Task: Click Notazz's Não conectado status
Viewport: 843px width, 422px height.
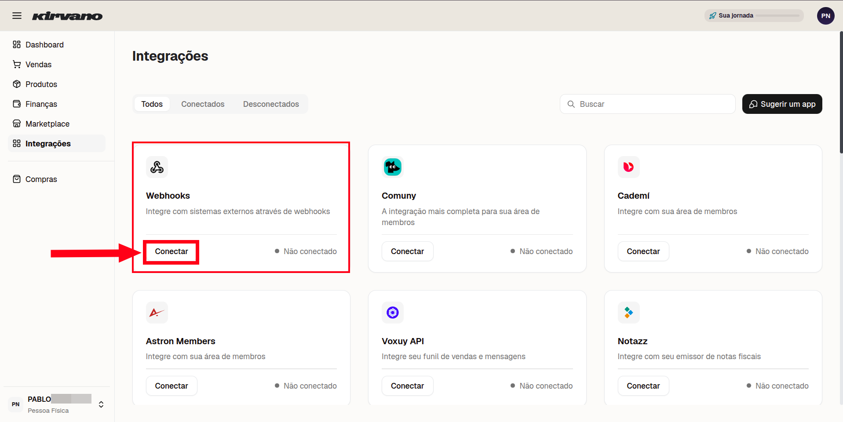Action: click(x=777, y=386)
